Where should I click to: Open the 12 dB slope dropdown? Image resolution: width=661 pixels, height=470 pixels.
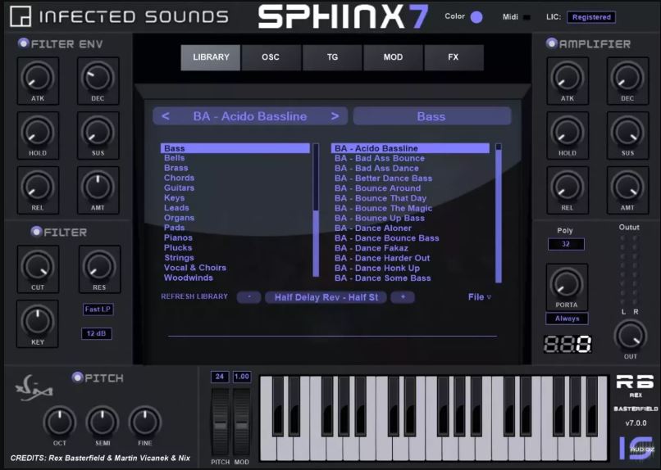[x=97, y=334]
